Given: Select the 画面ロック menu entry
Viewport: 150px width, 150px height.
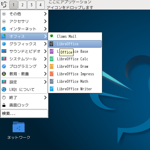Looking at the screenshot, I should pyautogui.click(x=24, y=105).
